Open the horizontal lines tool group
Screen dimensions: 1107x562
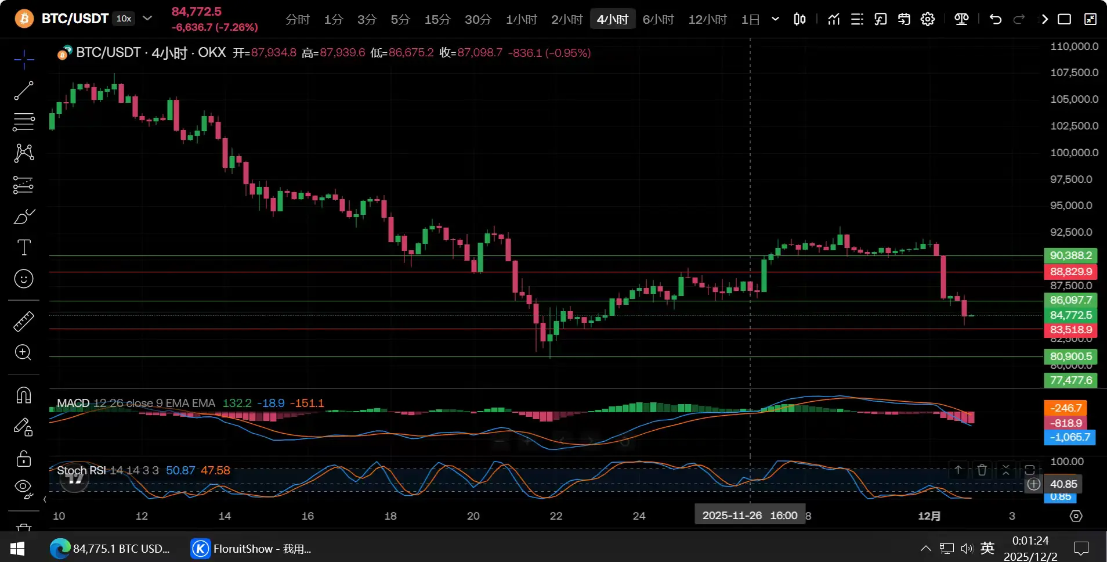coord(24,122)
